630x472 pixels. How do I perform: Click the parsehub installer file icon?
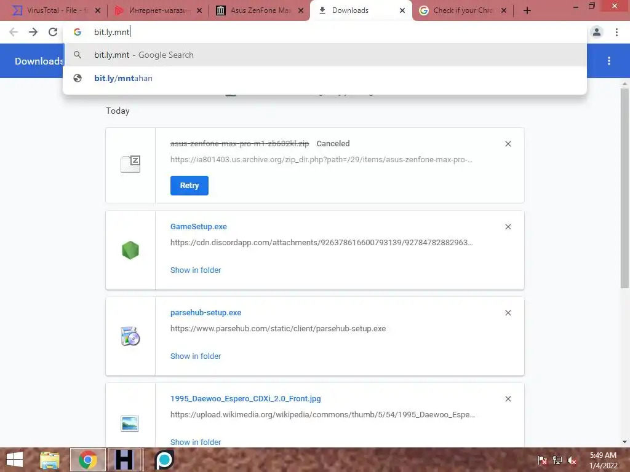130,336
